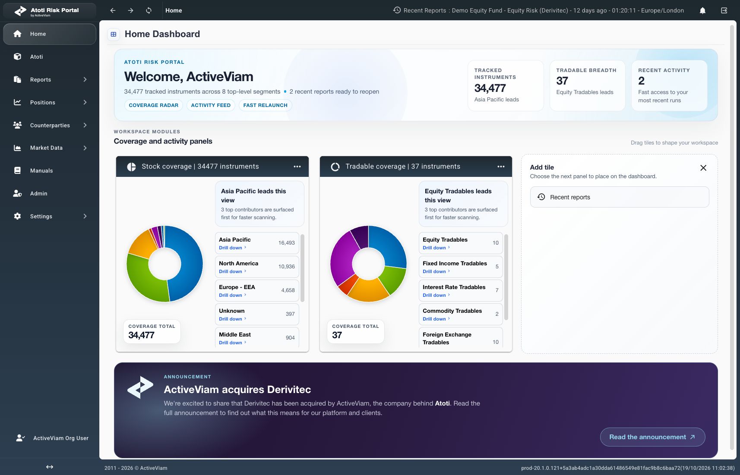The image size is (740, 475).
Task: Click the logout icon in top bar
Action: click(724, 10)
